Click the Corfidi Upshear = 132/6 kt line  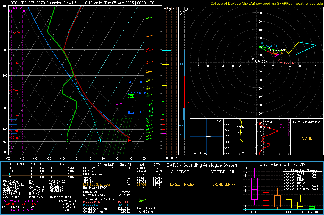pyautogui.click(x=107, y=211)
